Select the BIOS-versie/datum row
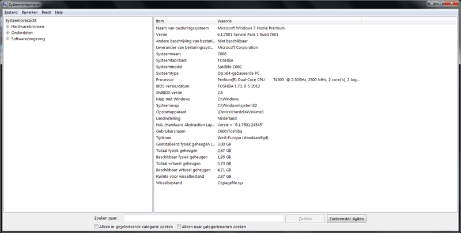 coord(258,86)
